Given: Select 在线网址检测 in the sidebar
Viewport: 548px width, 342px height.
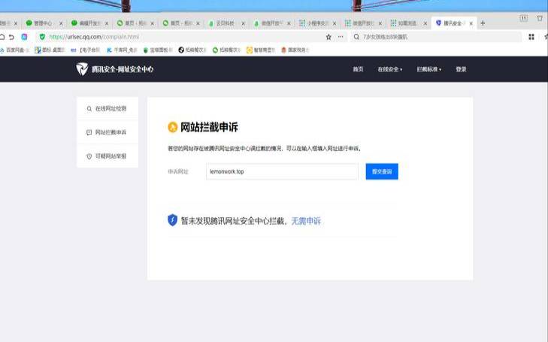Looking at the screenshot, I should 107,109.
